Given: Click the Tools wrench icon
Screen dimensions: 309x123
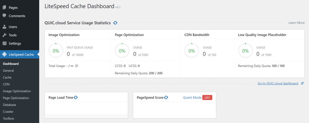Looking at the screenshot, I should click(x=4, y=35).
